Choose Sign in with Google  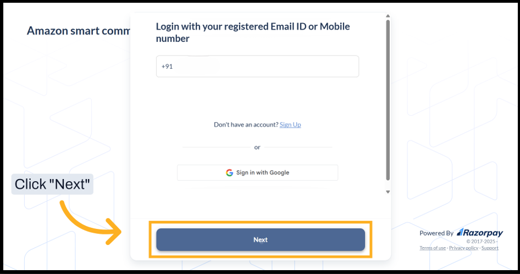[257, 172]
